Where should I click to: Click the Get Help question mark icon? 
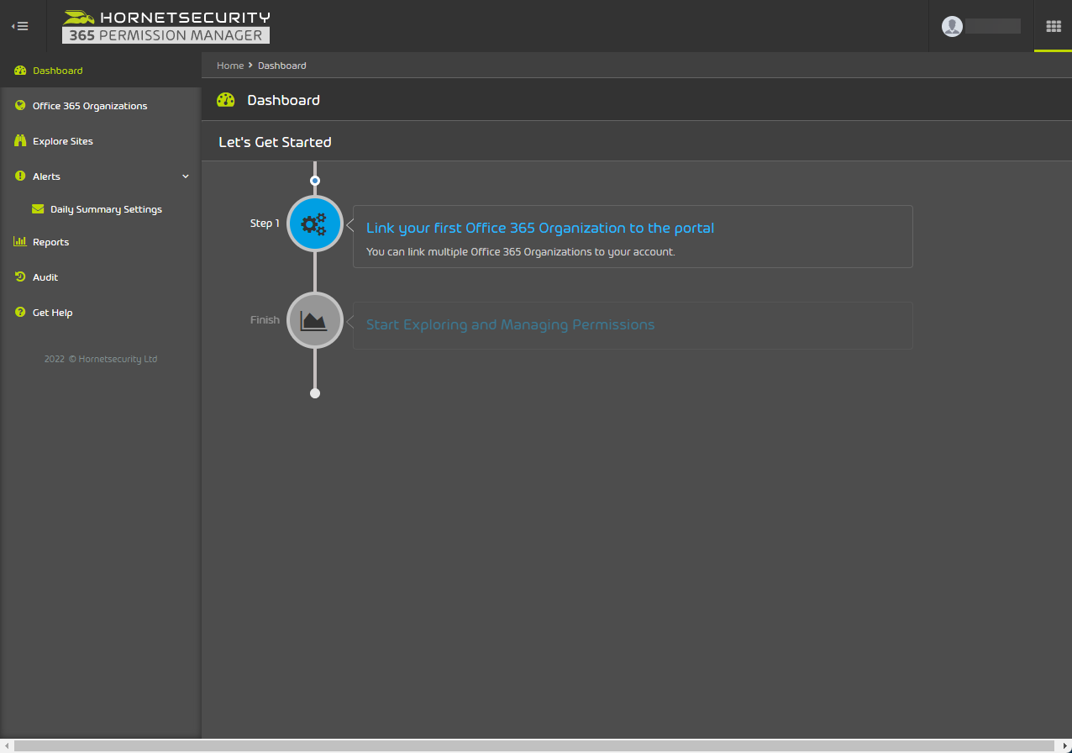pos(20,313)
